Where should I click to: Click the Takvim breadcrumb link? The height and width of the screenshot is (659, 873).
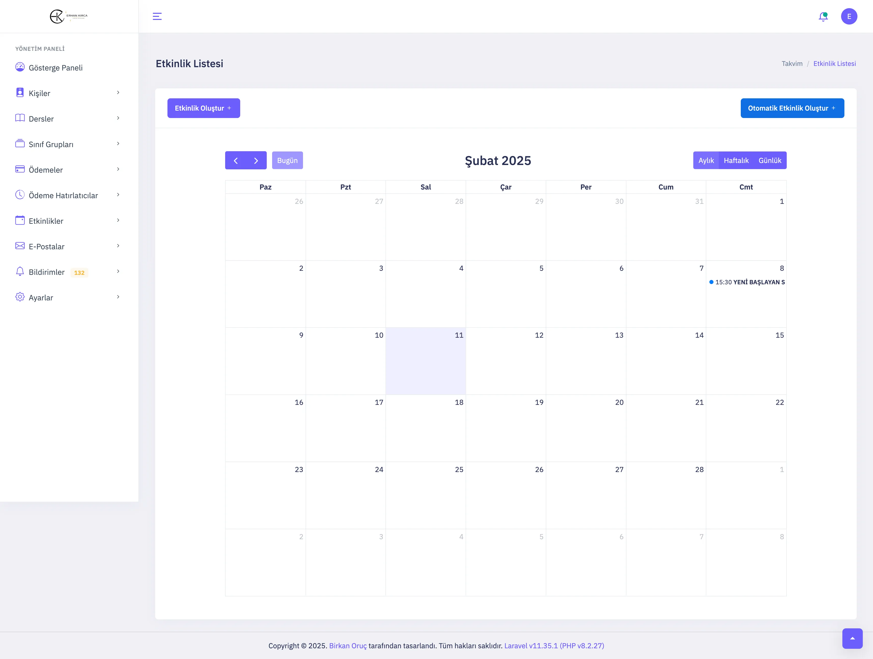click(x=792, y=64)
